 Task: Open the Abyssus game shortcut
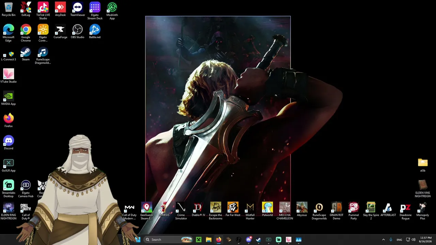pos(302,209)
